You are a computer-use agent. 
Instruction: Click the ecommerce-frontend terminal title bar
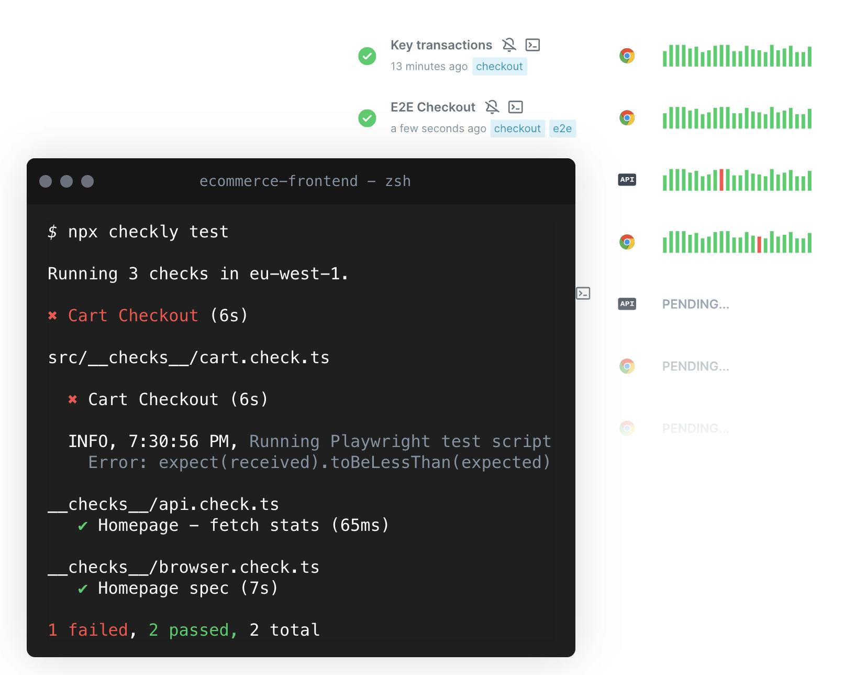click(305, 181)
